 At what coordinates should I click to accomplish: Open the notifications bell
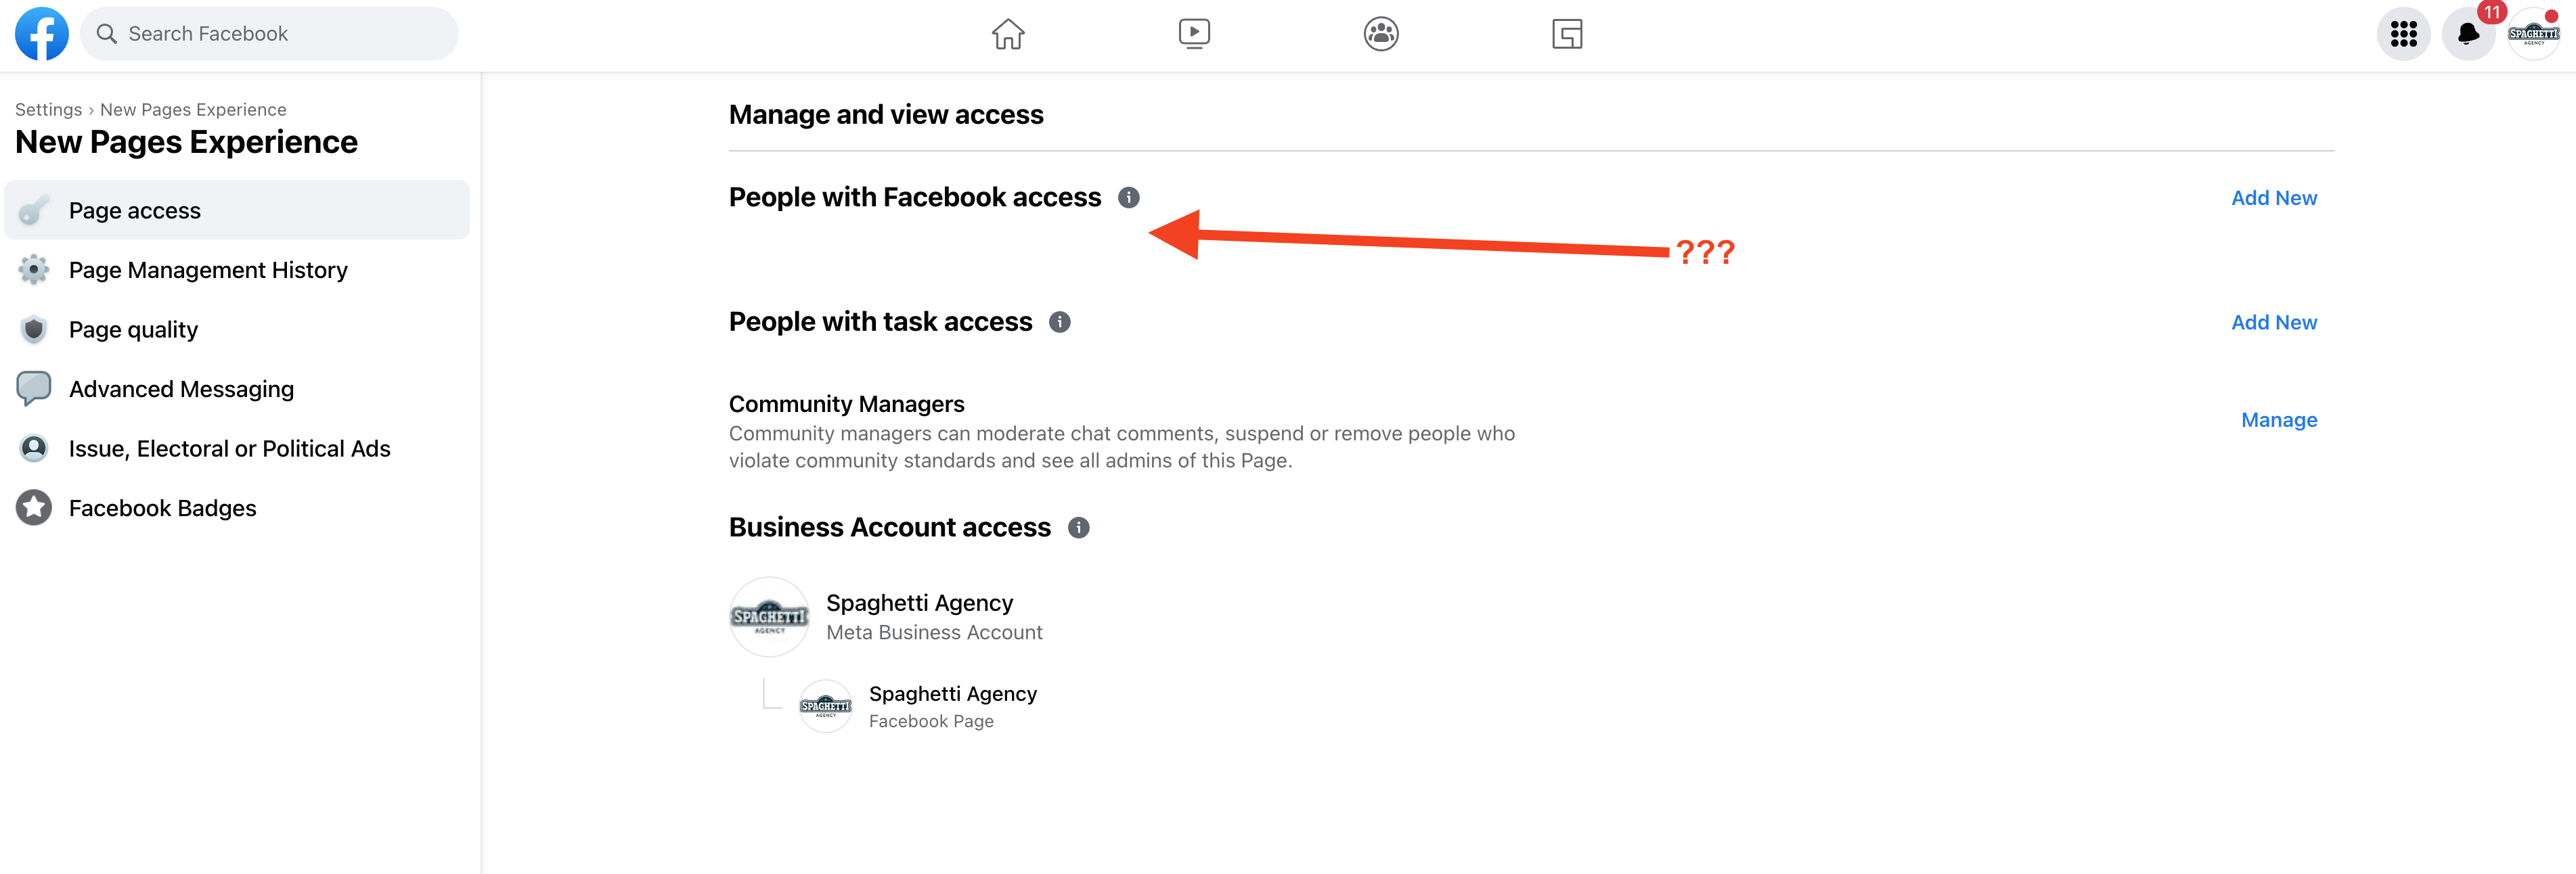2468,34
